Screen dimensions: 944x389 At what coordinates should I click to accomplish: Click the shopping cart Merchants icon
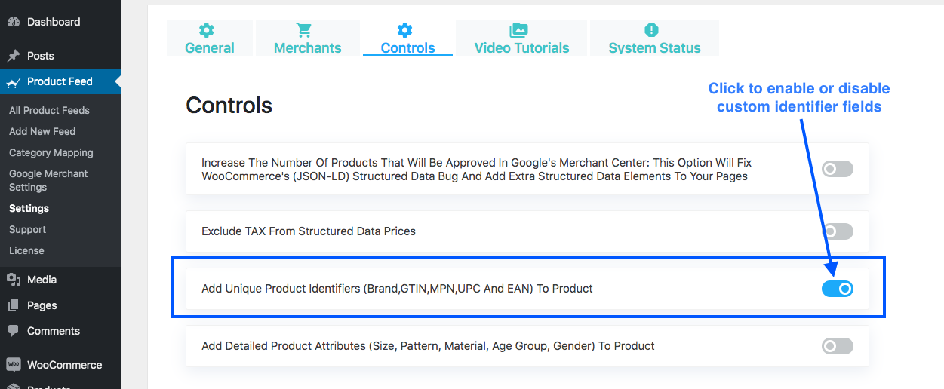tap(304, 30)
